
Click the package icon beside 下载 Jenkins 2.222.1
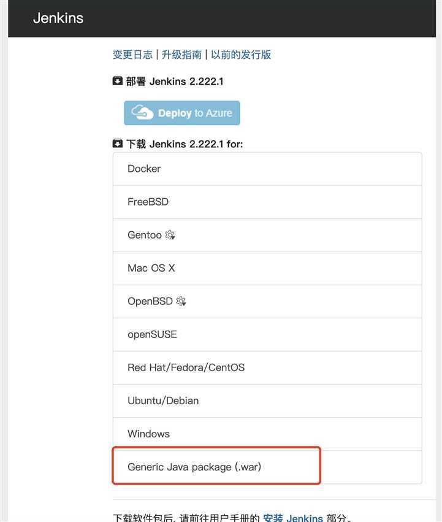[118, 144]
